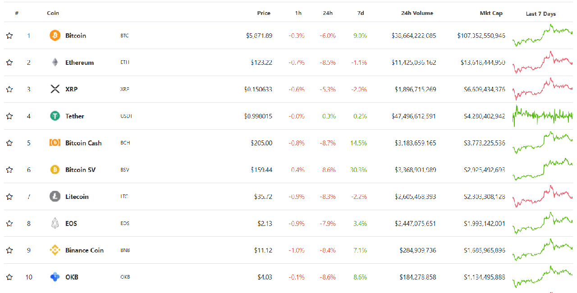Open the OKB coin name link
This screenshot has height=293, width=577.
72,277
